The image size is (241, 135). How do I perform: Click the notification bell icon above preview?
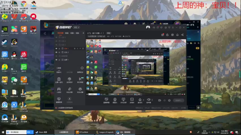177,35
